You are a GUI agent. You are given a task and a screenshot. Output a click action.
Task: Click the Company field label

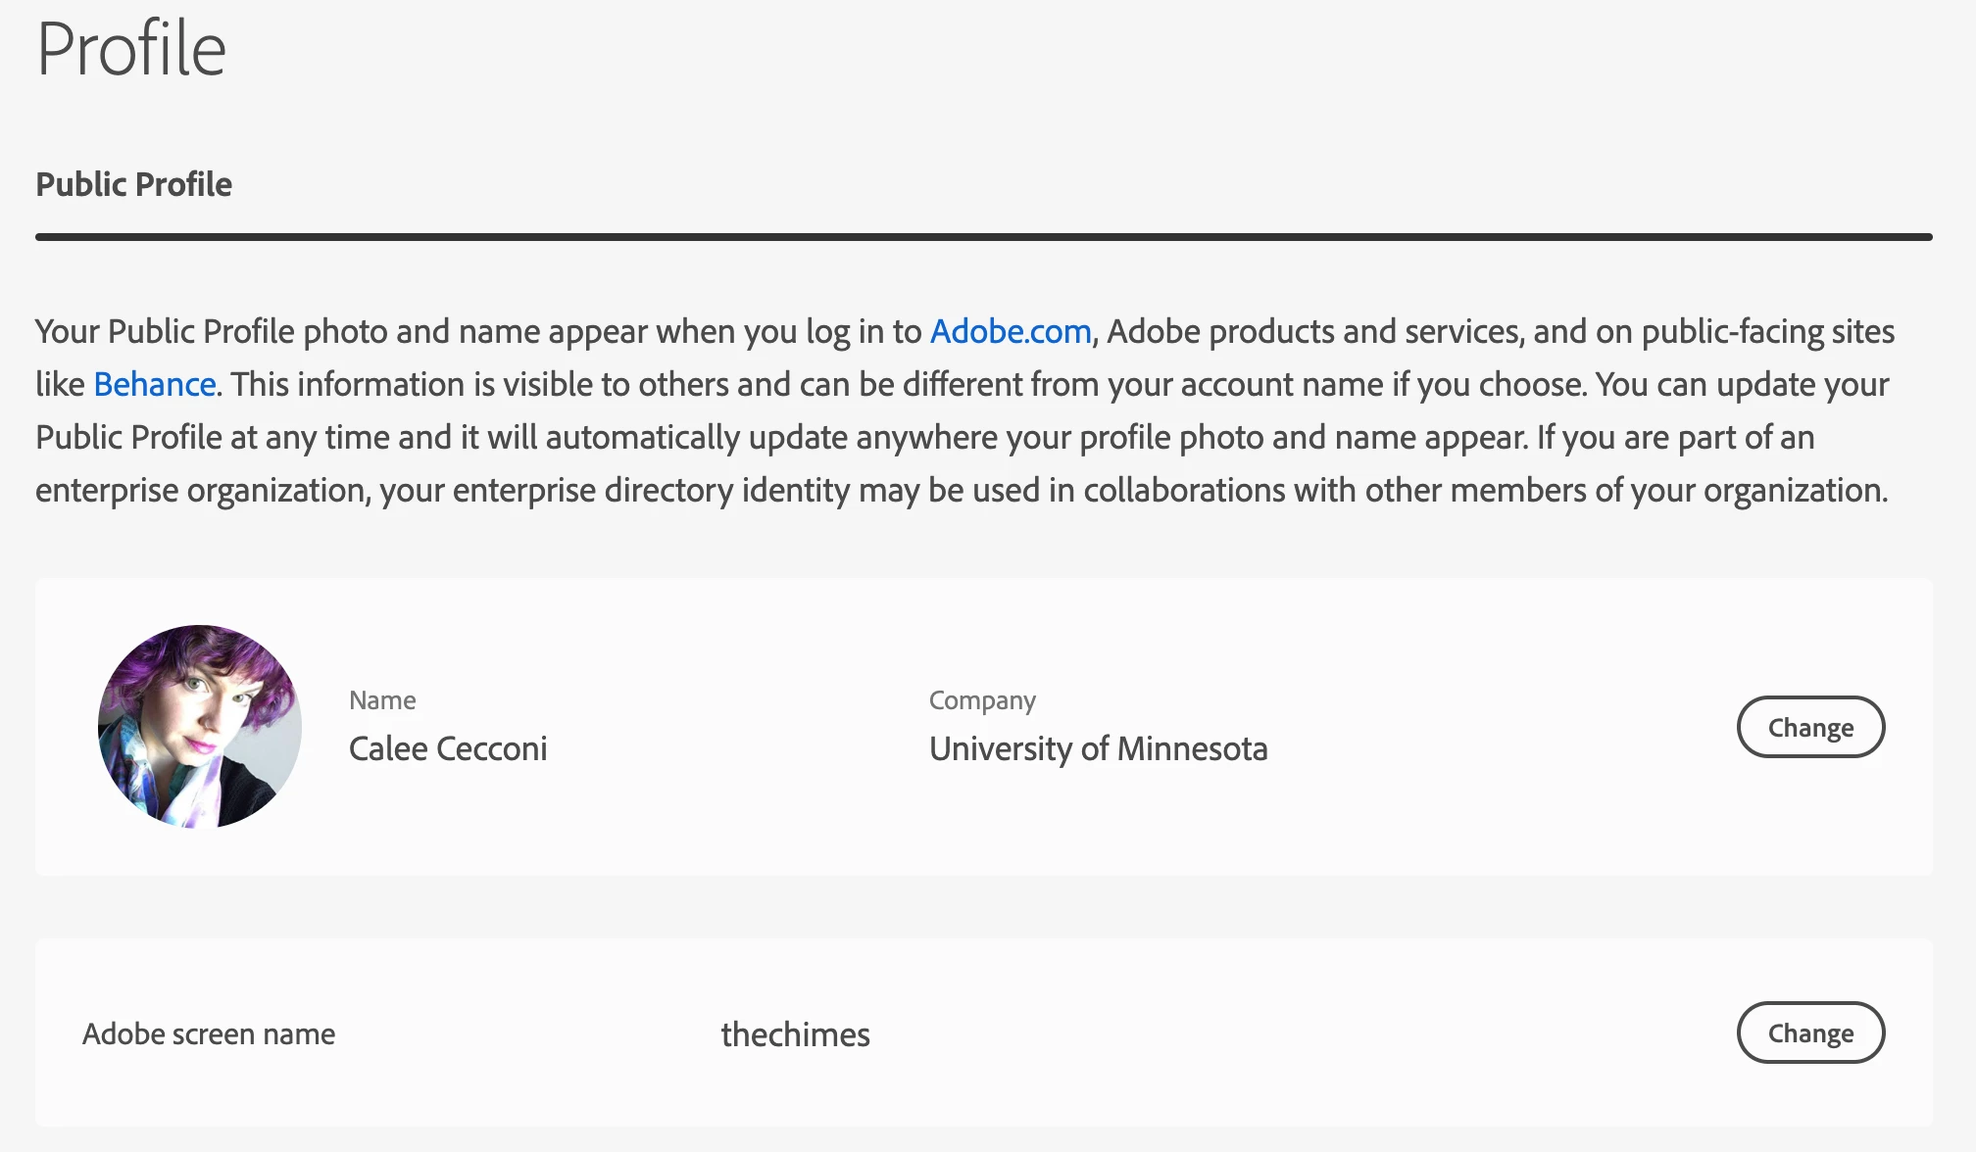coord(982,700)
